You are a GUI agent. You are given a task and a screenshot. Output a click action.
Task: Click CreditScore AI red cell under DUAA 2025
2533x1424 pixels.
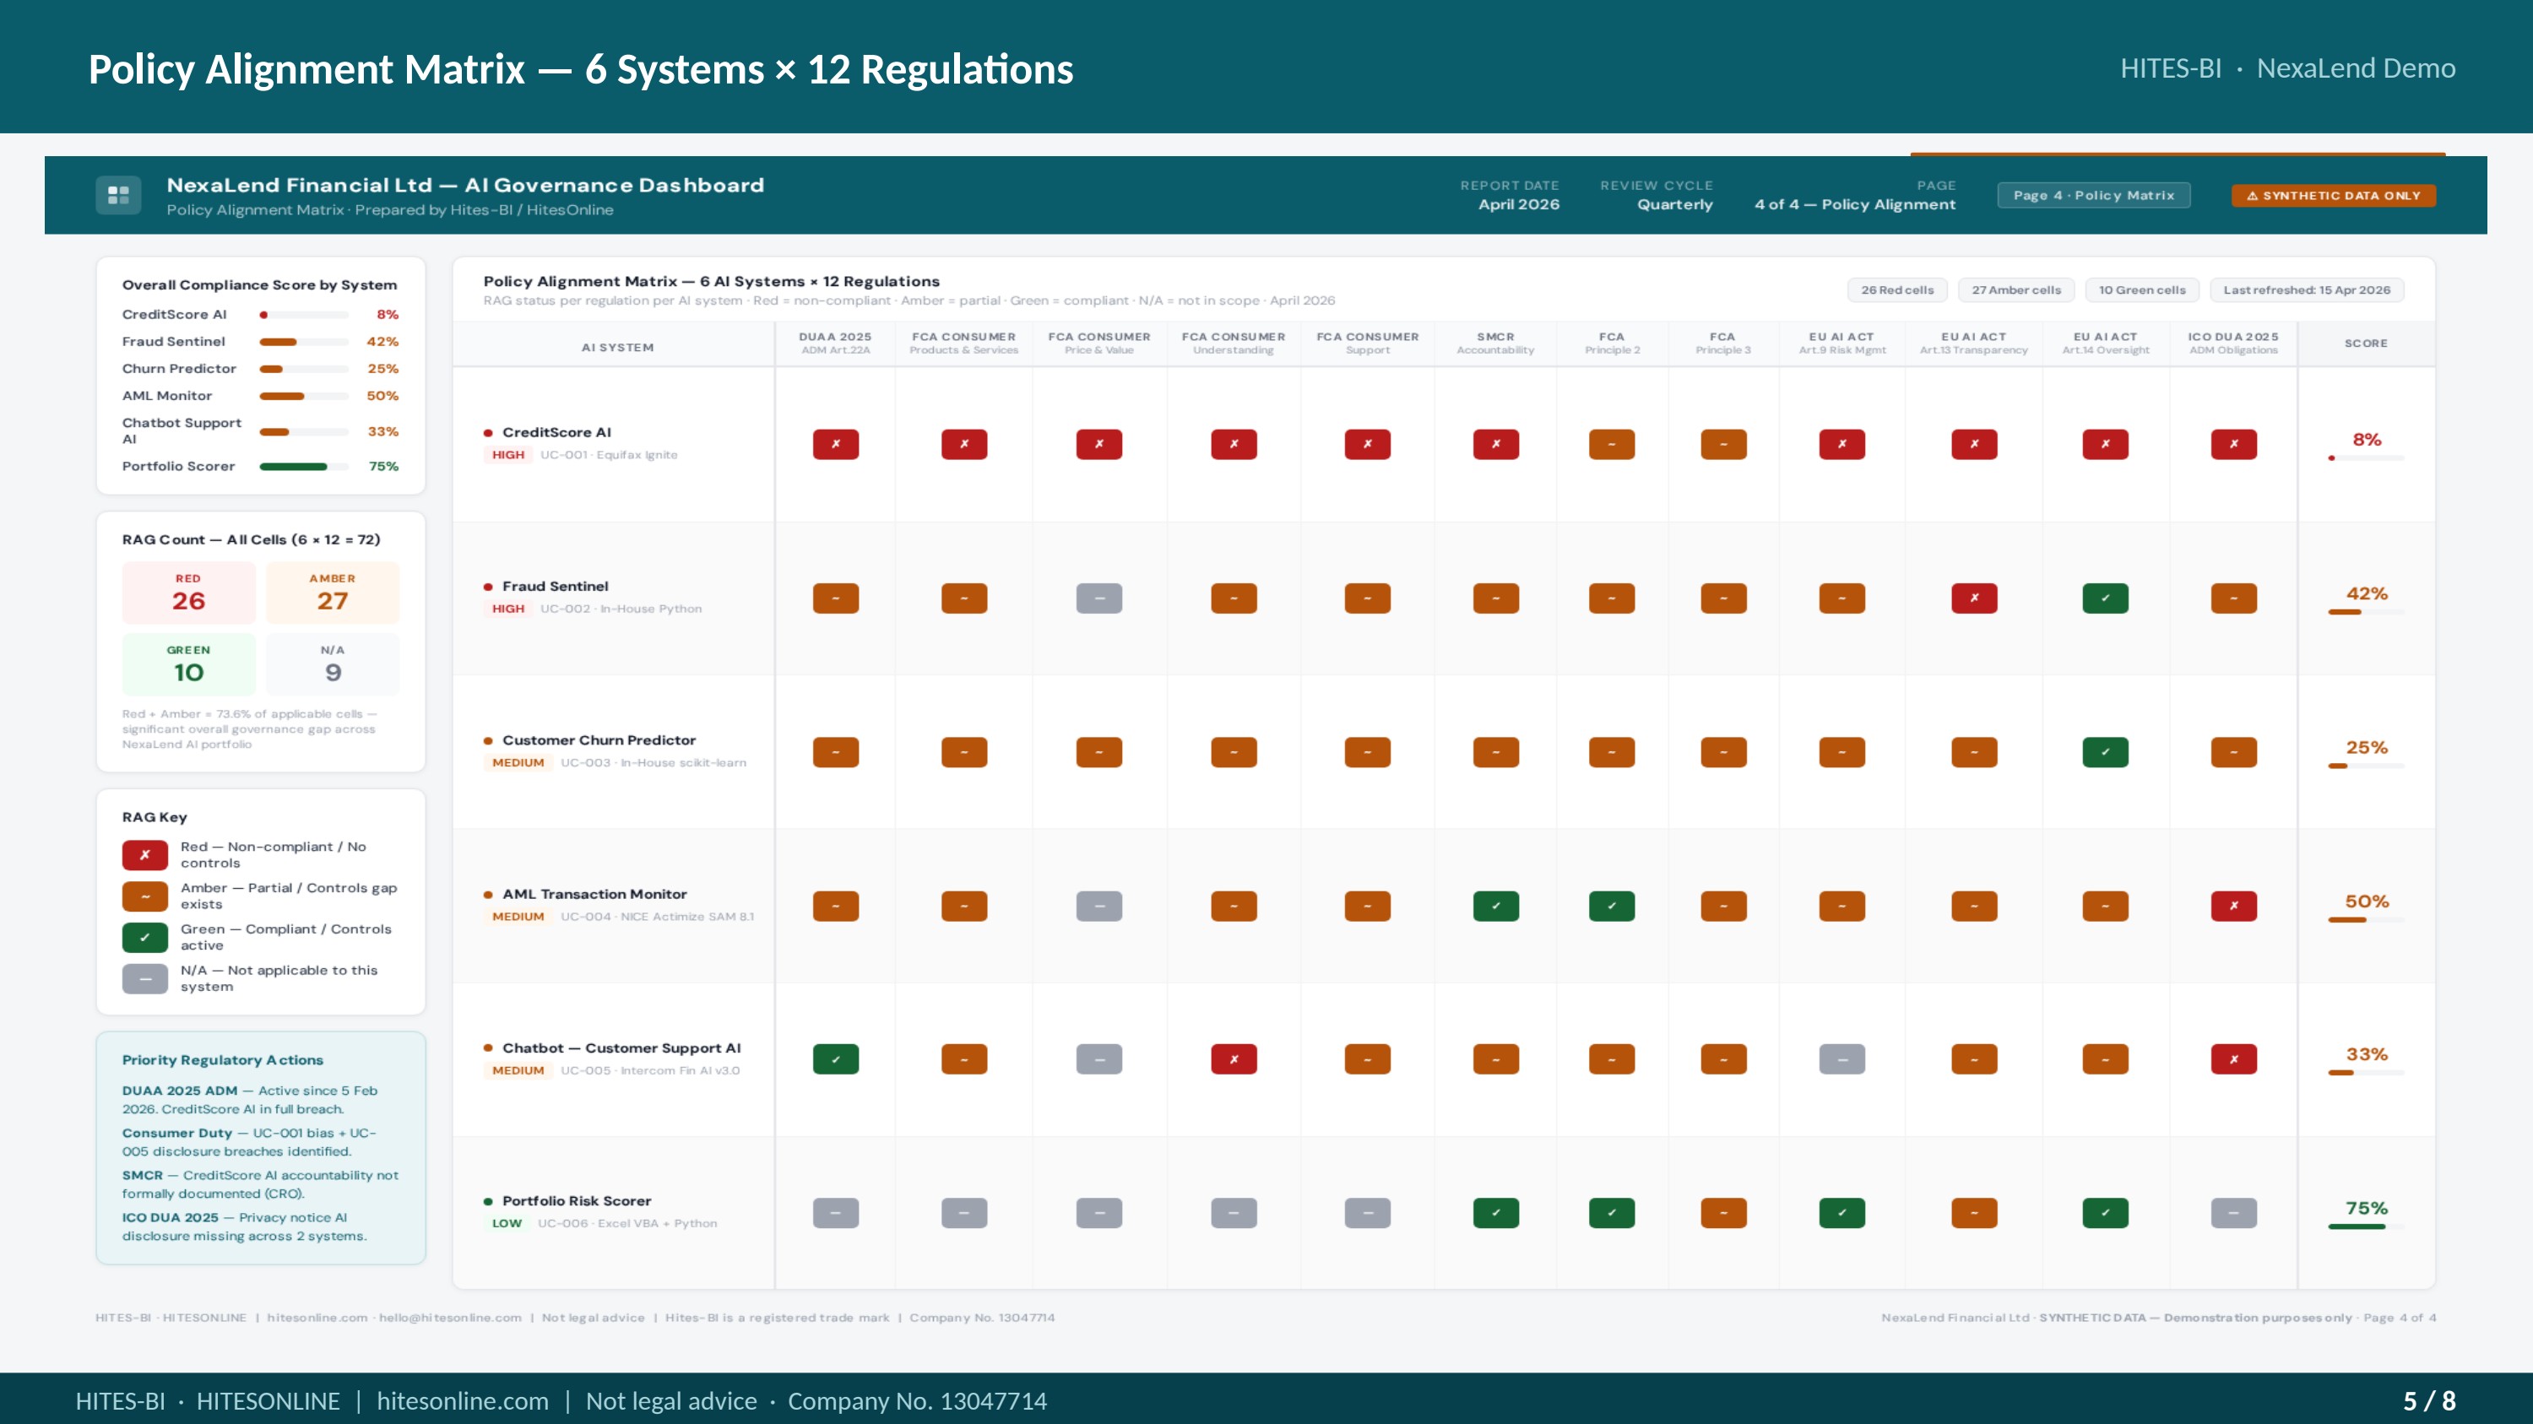[835, 444]
